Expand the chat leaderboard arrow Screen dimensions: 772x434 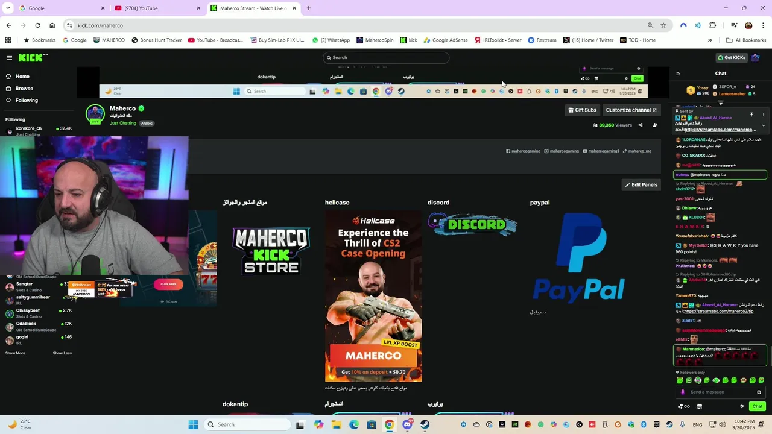720,102
